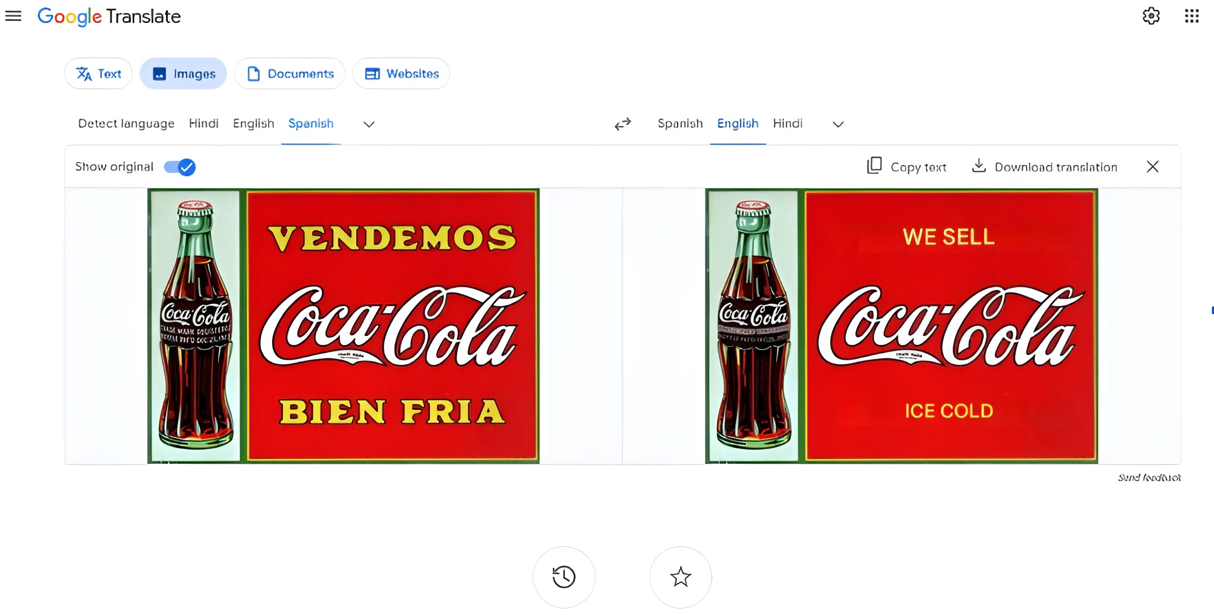Click the Google Translate logo

pyautogui.click(x=109, y=17)
